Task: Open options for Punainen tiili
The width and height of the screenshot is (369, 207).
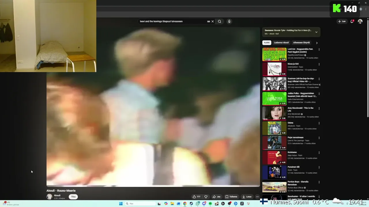Action: 319,167
